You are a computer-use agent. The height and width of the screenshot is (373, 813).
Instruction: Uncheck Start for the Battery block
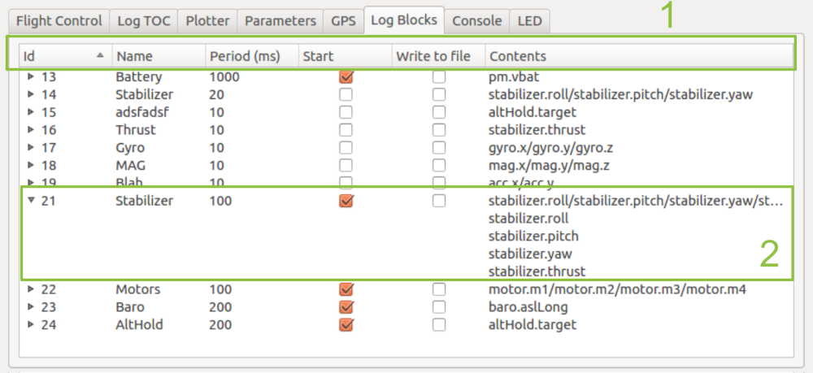point(346,77)
